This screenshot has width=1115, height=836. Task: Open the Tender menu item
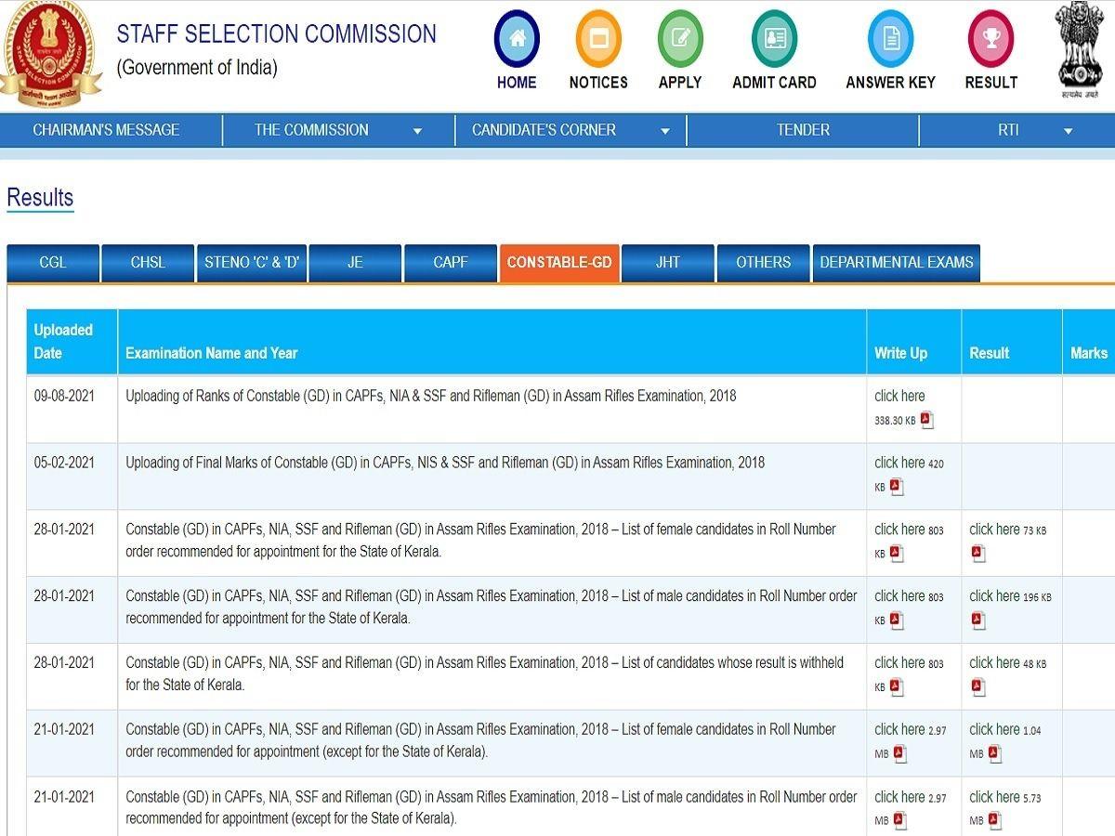click(x=804, y=130)
